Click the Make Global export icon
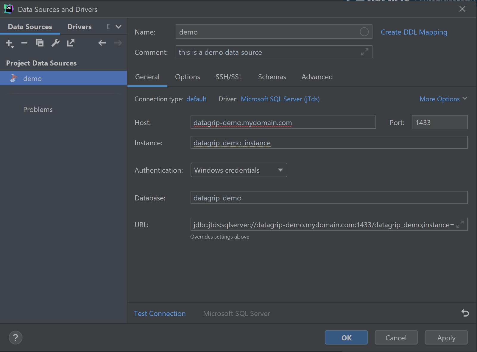477x352 pixels. (71, 43)
